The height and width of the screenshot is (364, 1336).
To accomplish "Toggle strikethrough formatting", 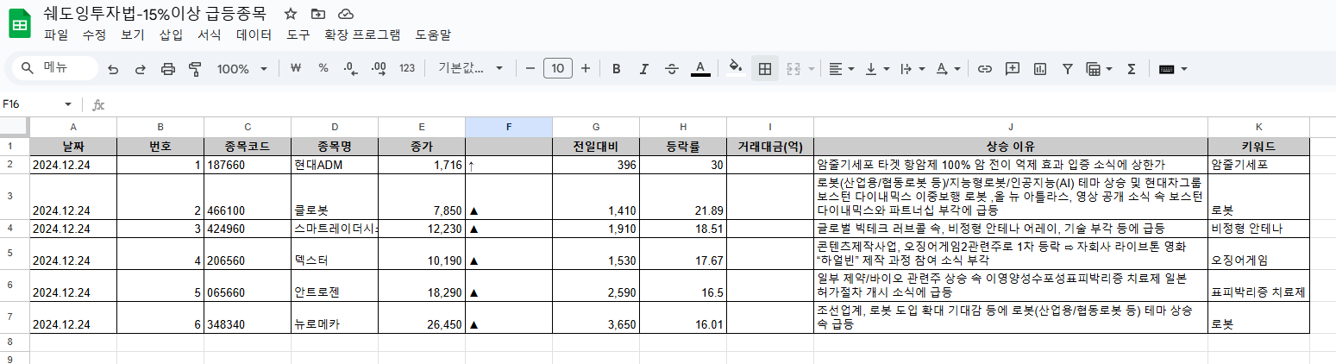I will [x=673, y=69].
